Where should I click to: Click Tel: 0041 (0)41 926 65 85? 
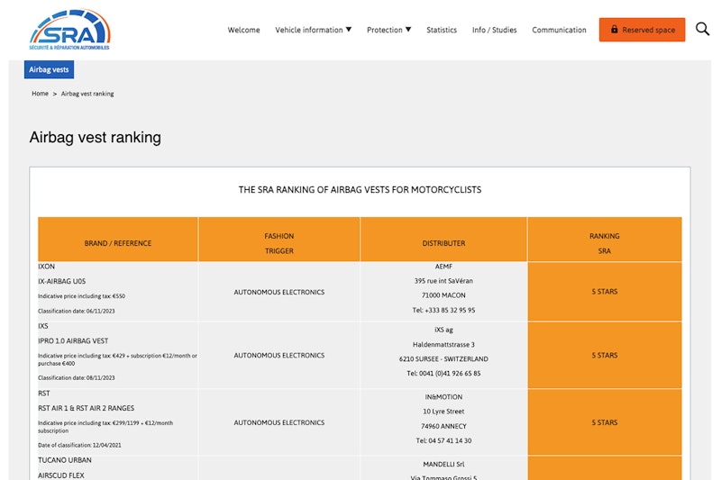[443, 374]
